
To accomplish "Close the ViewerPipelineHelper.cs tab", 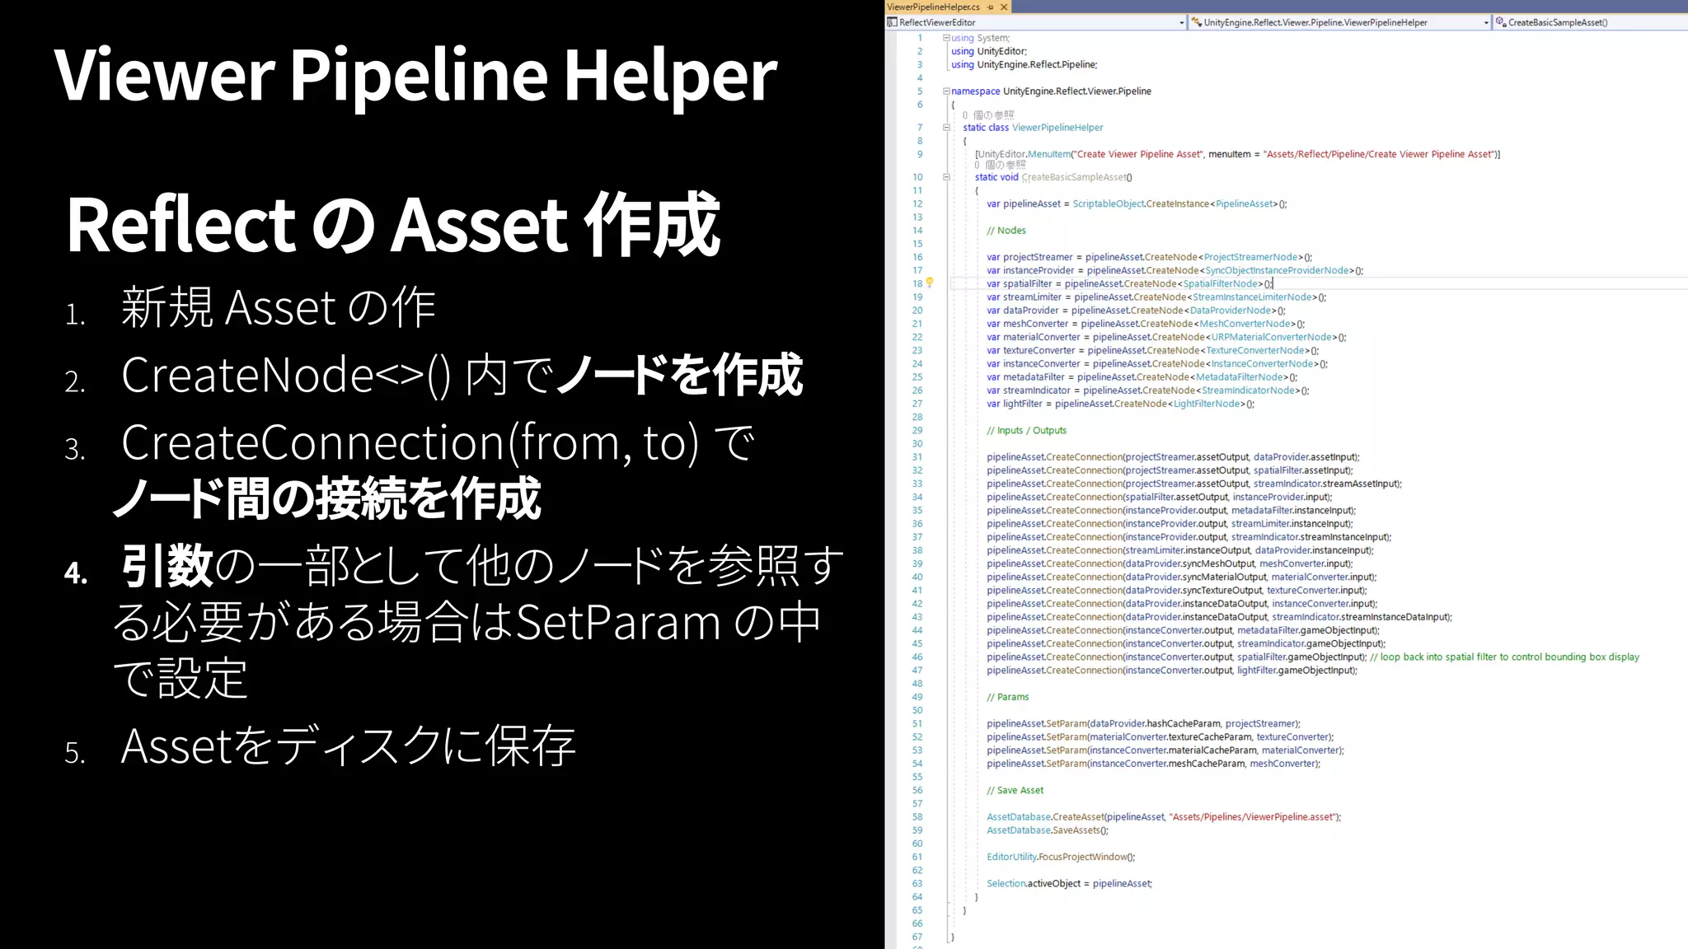I will [x=1003, y=7].
